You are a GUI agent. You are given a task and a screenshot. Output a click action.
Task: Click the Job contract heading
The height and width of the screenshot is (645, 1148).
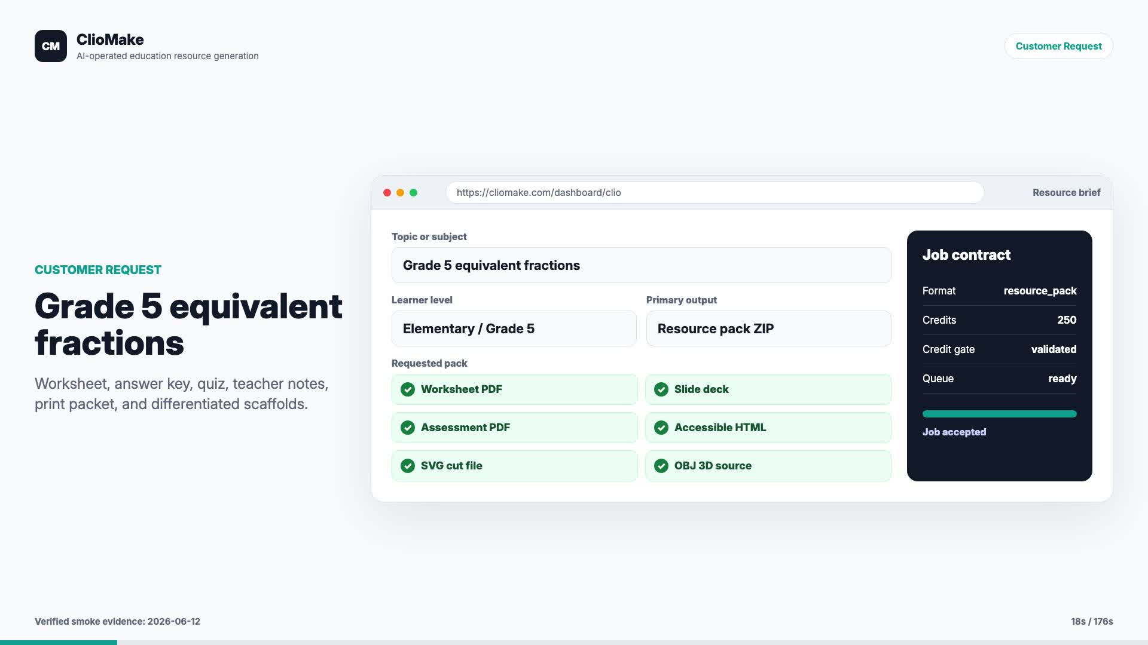tap(966, 255)
